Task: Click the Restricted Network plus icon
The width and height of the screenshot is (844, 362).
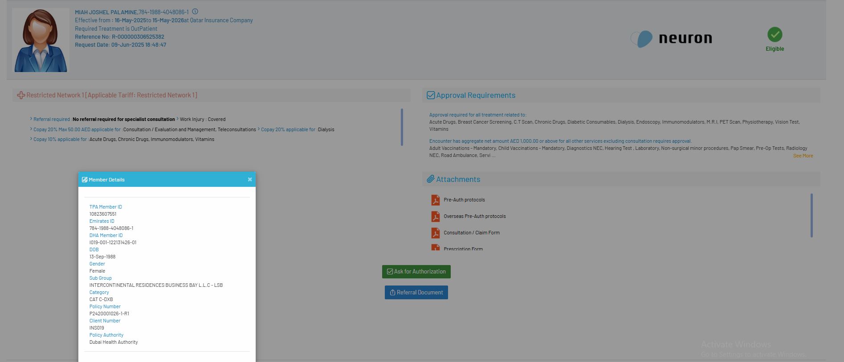Action: pyautogui.click(x=21, y=95)
